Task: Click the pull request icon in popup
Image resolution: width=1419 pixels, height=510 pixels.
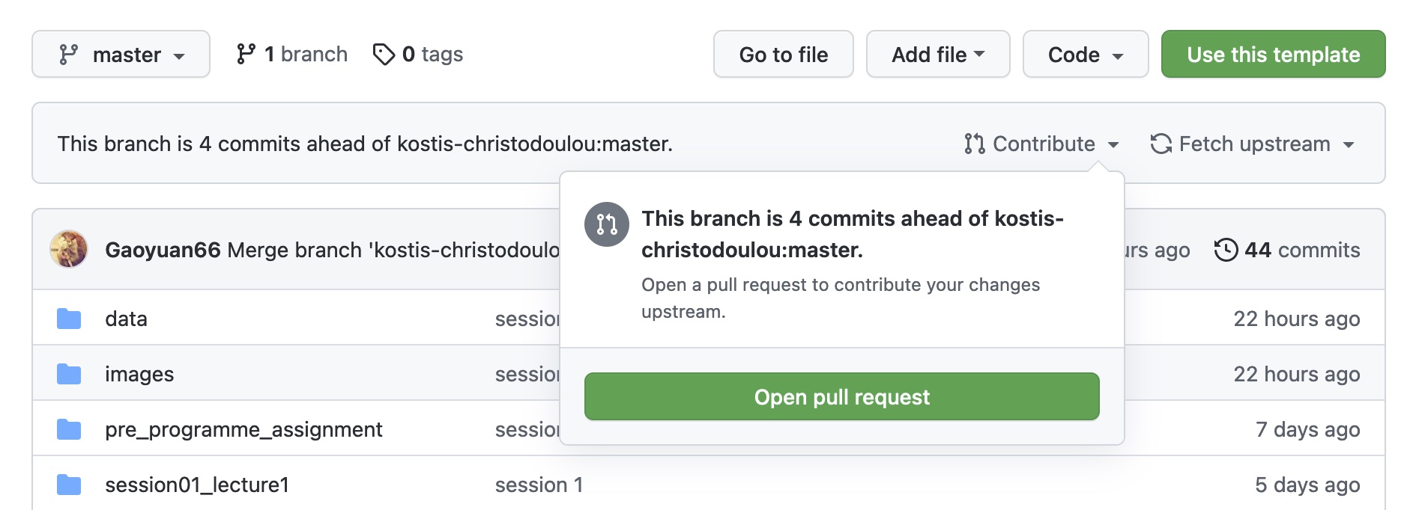Action: (607, 224)
